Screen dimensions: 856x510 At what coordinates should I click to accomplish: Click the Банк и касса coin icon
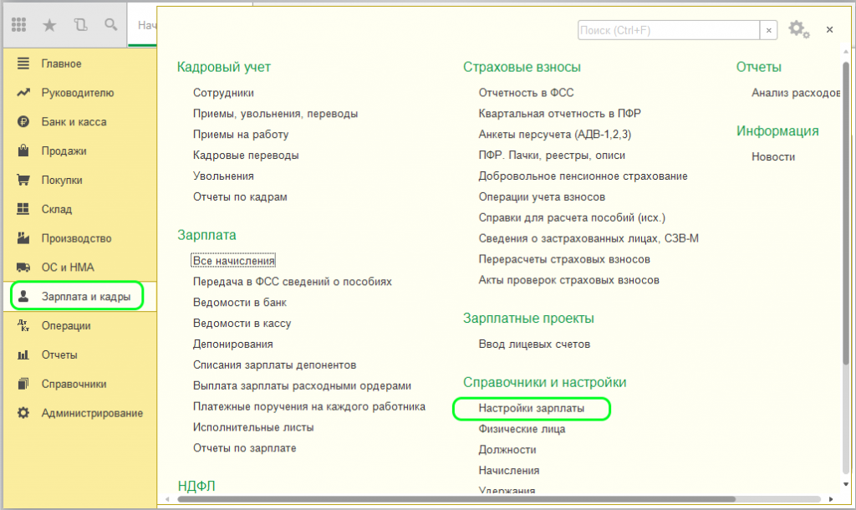[23, 122]
